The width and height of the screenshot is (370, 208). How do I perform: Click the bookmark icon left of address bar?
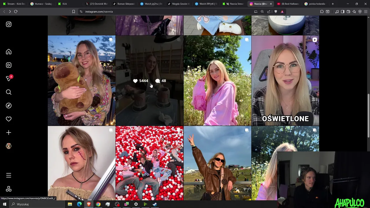point(73,12)
